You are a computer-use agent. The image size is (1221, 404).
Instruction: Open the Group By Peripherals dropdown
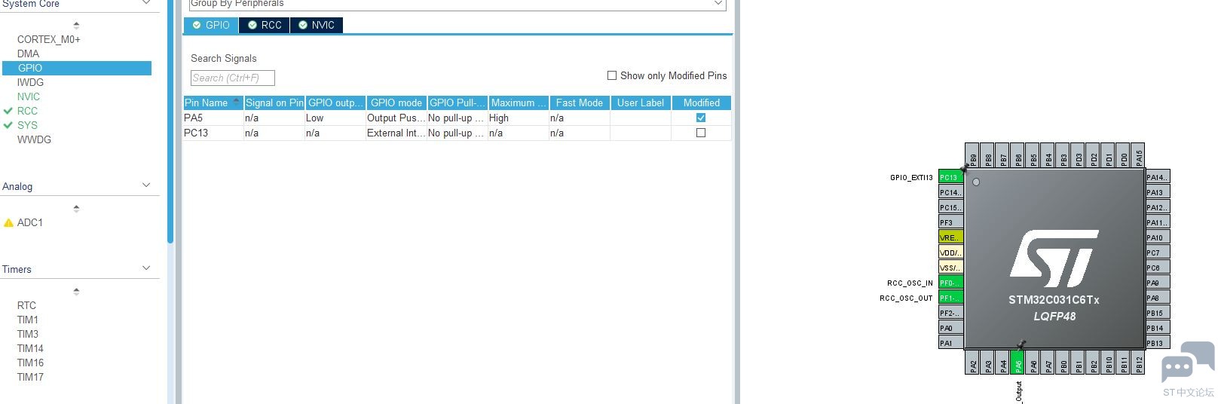click(457, 4)
